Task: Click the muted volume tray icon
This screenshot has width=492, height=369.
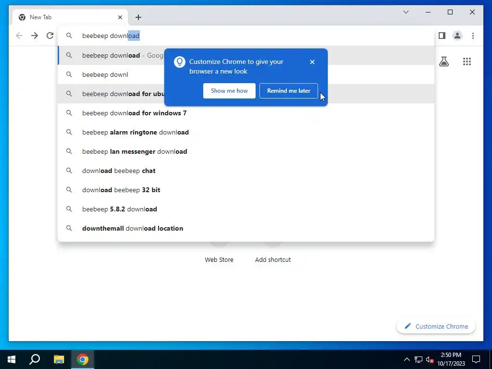Action: coord(430,359)
